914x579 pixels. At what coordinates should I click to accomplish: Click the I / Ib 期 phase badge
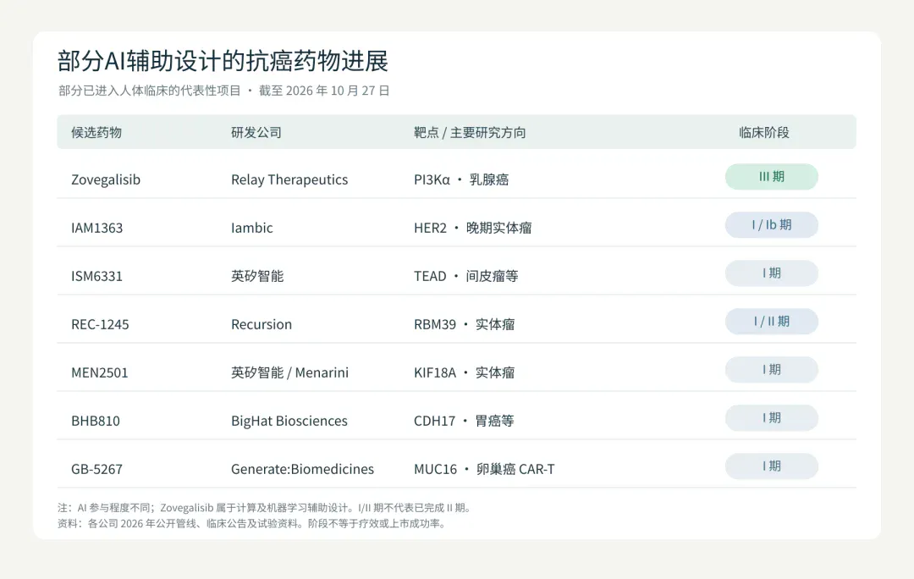point(771,225)
